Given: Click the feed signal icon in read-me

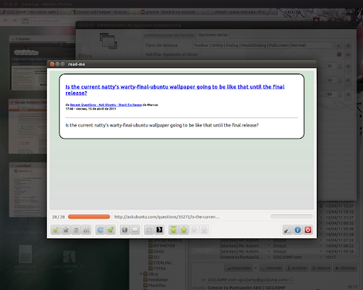Looking at the screenshot, I should pos(86,230).
